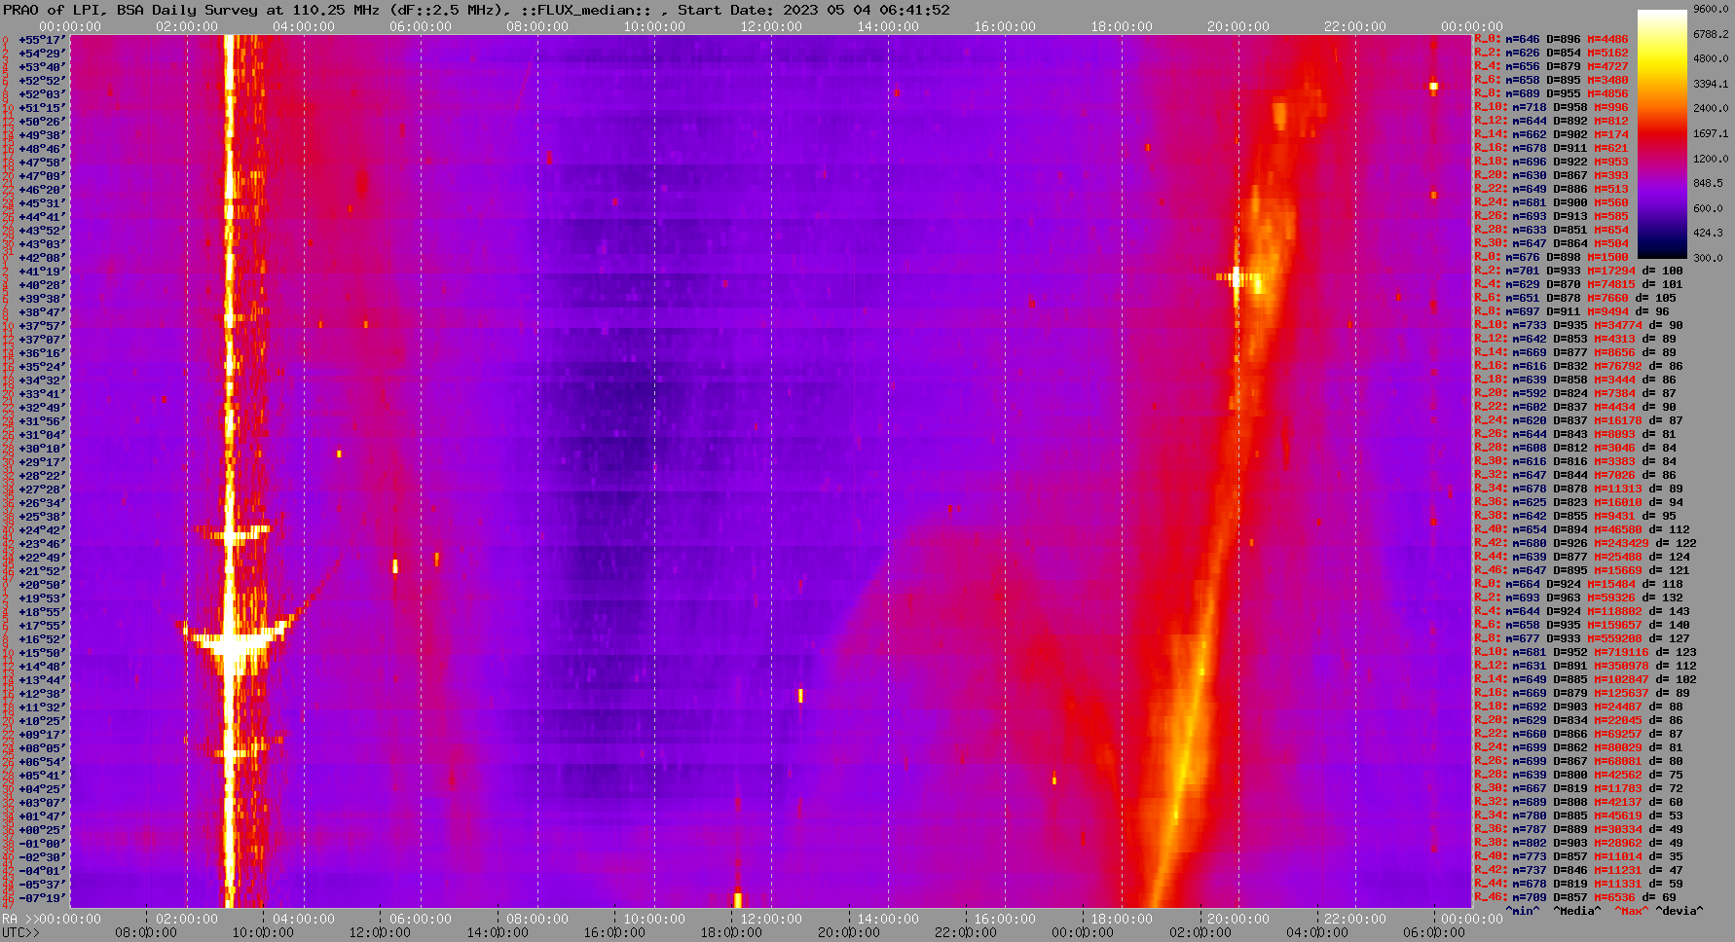Image resolution: width=1735 pixels, height=942 pixels.
Task: Click the plot title 'PRAO of LPI, BSA Daily Survey'
Action: tap(131, 10)
